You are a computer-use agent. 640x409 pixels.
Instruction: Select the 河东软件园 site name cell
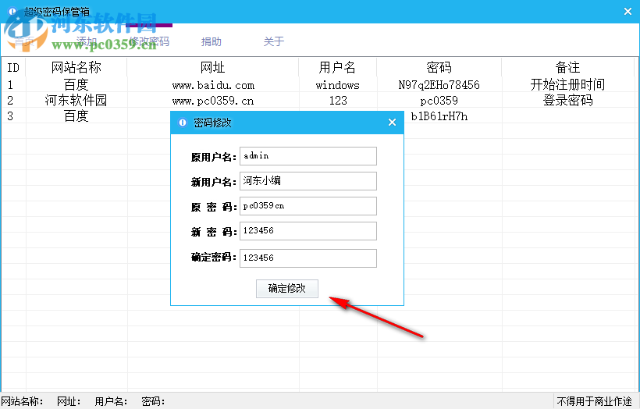pyautogui.click(x=76, y=101)
